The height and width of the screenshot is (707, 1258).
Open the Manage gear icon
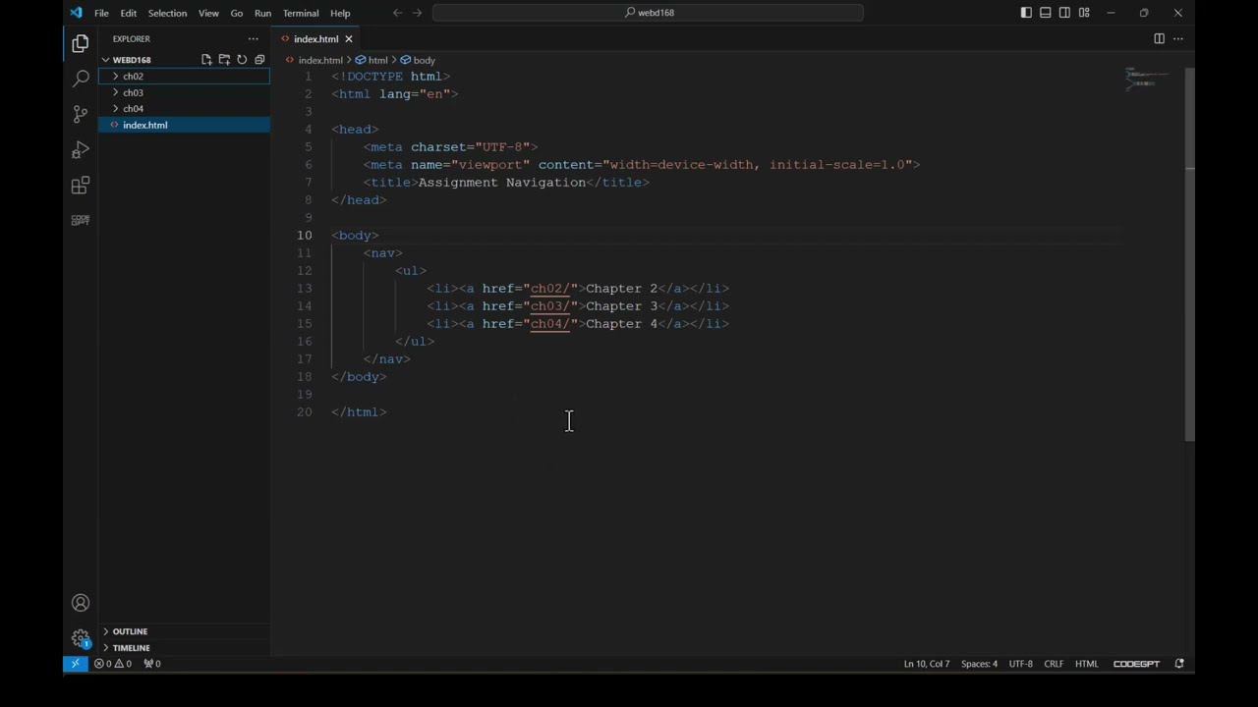click(x=81, y=638)
